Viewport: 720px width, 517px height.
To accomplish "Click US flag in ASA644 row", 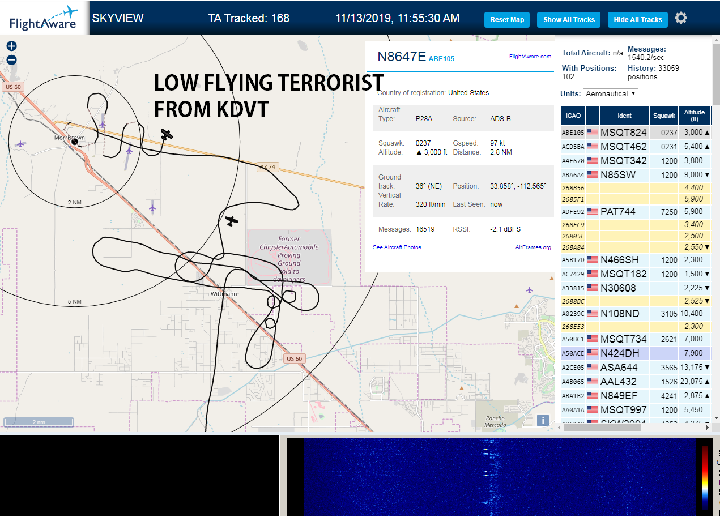I will (x=593, y=368).
